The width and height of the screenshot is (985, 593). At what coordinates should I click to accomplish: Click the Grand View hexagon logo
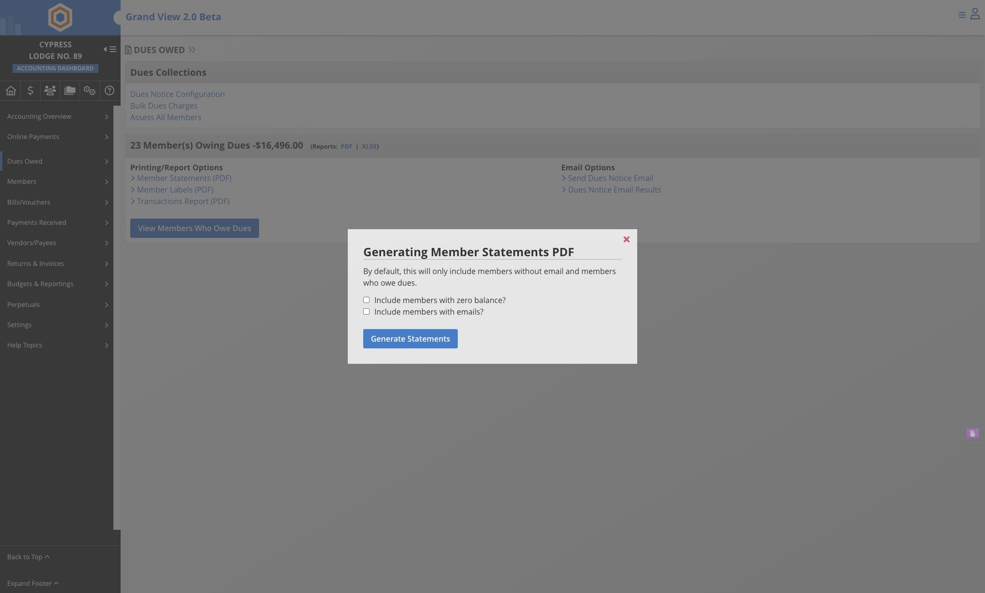pyautogui.click(x=60, y=17)
